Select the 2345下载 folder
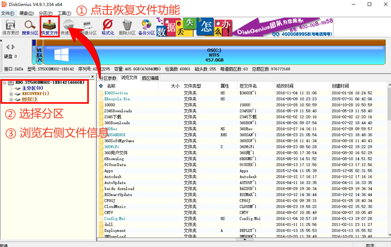Screen dimensions: 391x247 point(113,117)
